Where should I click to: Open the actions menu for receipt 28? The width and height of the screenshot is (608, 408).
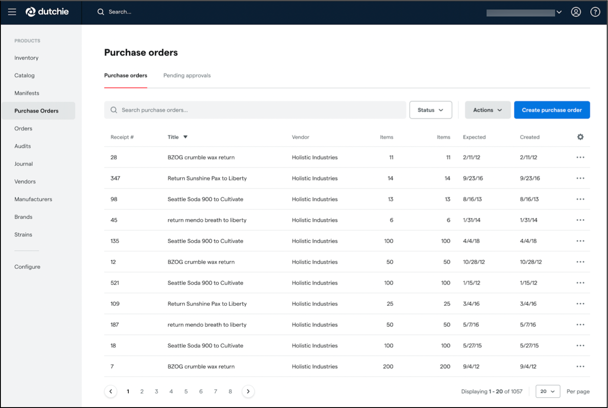pyautogui.click(x=580, y=157)
